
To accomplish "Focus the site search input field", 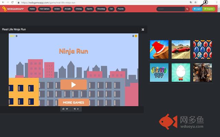I will 170,9.
